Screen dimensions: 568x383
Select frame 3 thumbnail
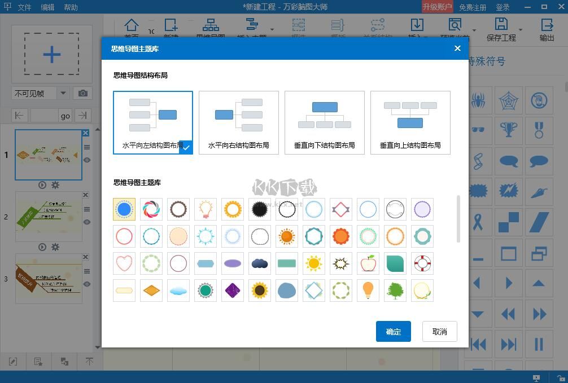pos(49,279)
